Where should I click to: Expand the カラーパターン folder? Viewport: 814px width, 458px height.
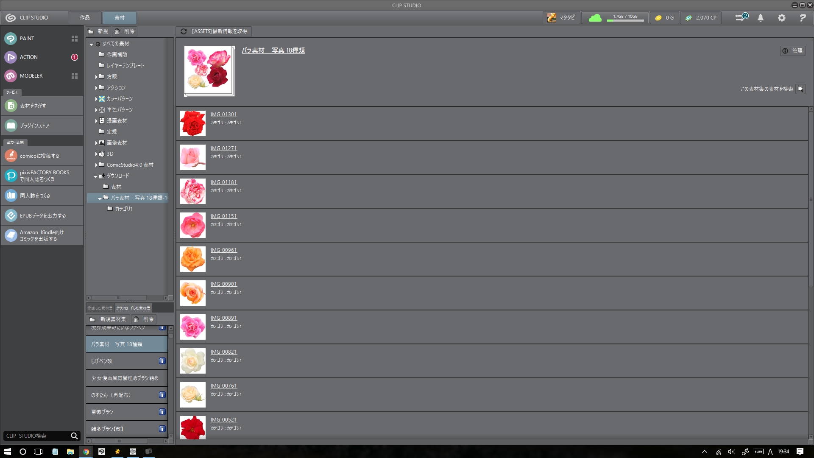(96, 99)
